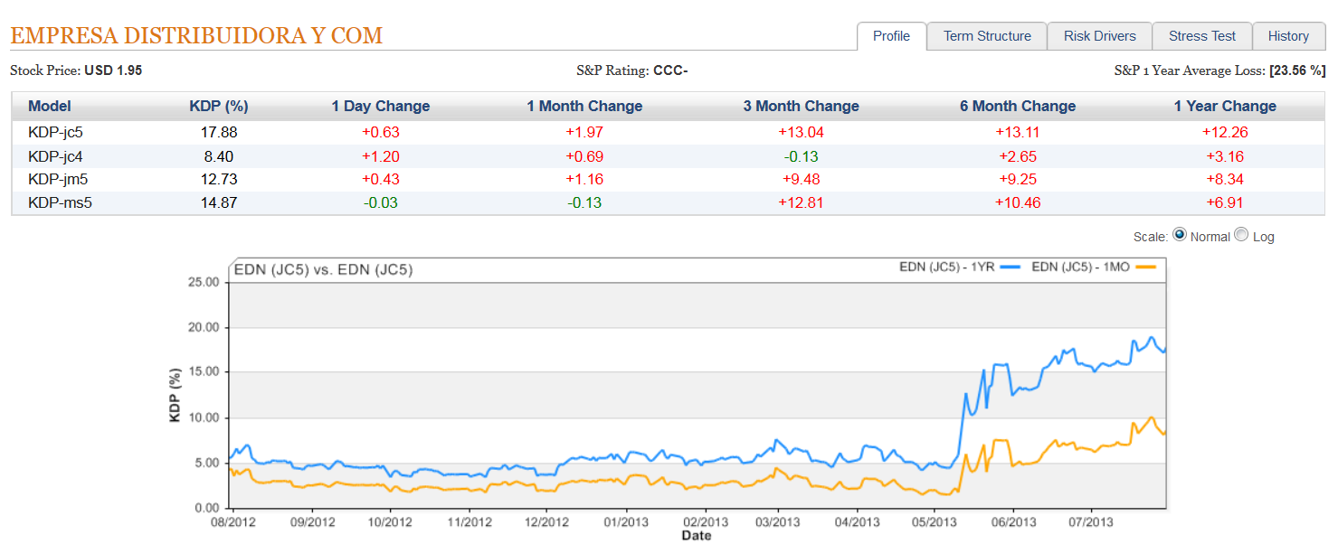Click the EDN (JC5) - 1YR legend text

tap(947, 267)
